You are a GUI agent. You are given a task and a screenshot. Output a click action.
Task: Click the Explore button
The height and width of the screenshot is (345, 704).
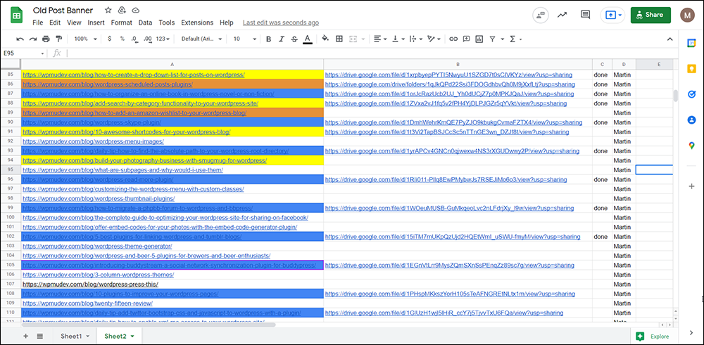point(654,337)
